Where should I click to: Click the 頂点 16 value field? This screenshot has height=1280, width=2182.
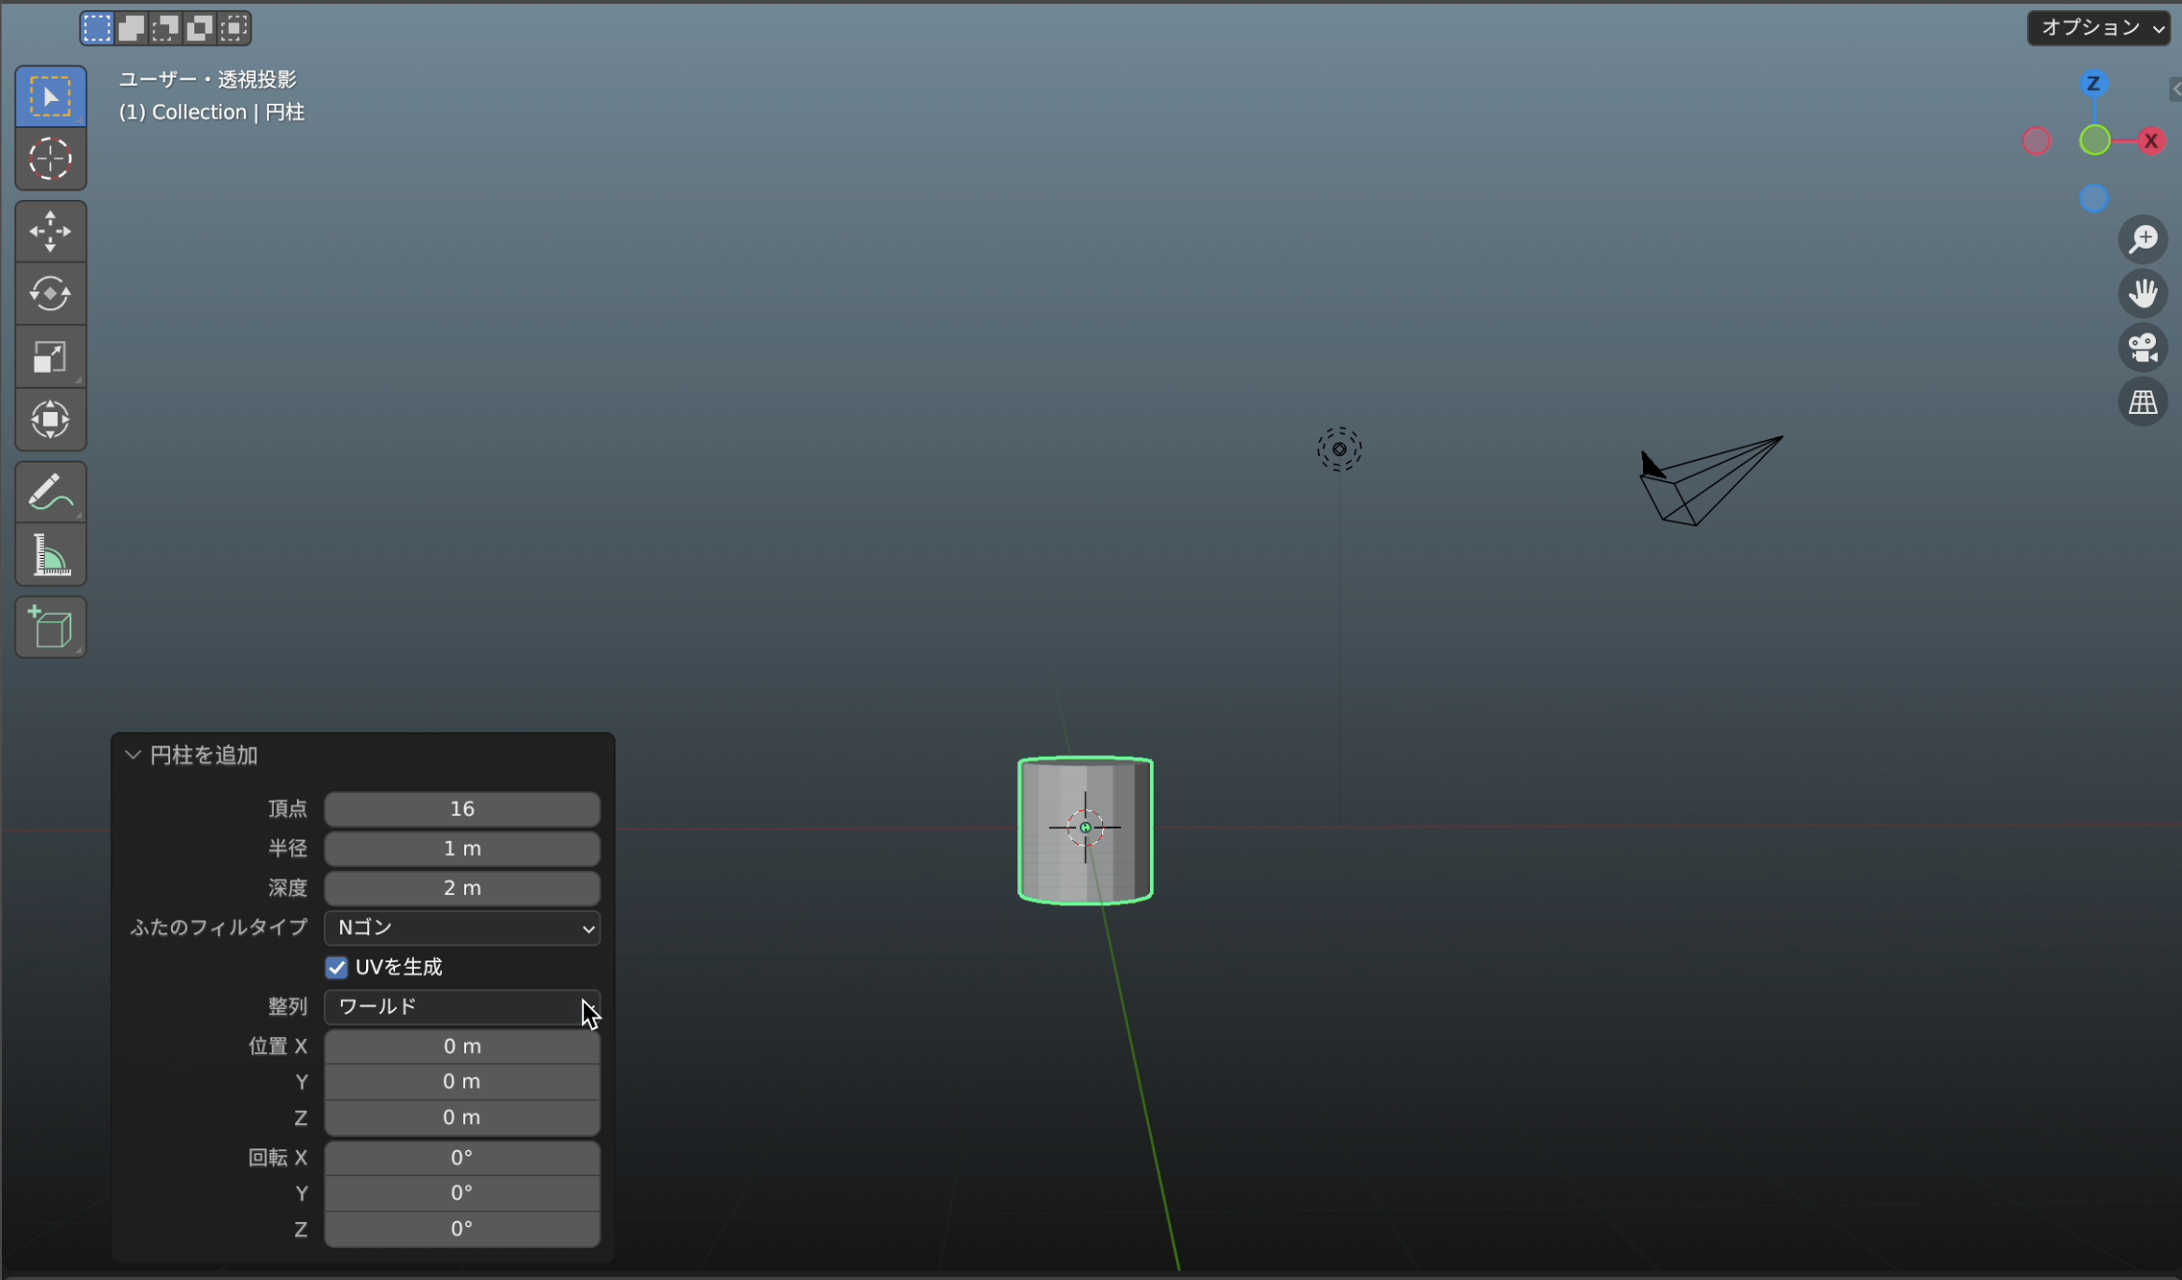(461, 809)
